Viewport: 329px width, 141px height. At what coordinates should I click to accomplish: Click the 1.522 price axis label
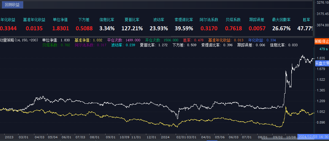(x=321, y=80)
